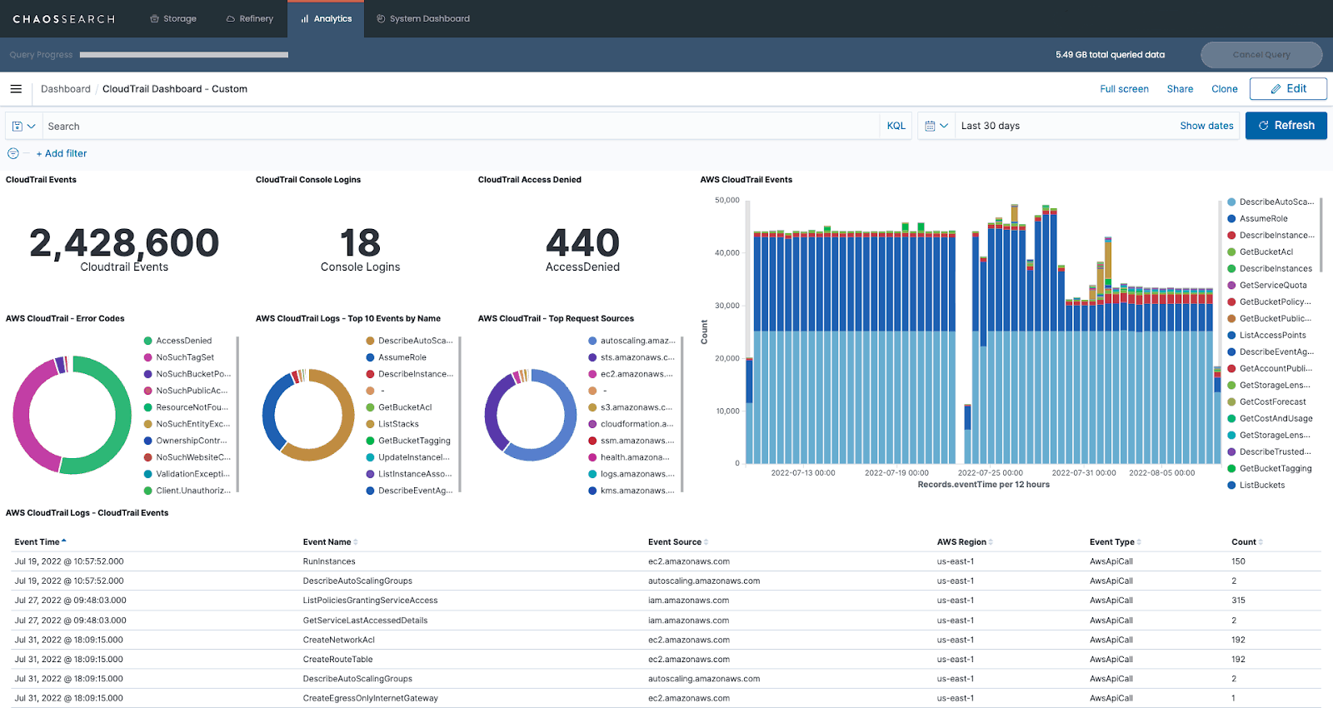Sort by Event Source column icon

706,542
